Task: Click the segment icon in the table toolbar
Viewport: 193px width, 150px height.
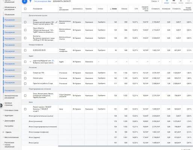Action: [167, 1]
